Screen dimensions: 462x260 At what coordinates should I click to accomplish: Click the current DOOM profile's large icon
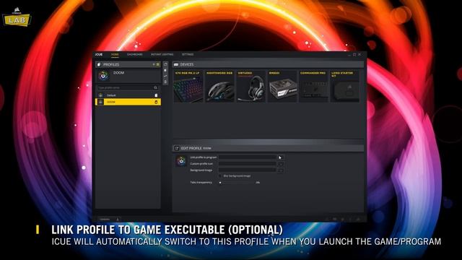coord(103,75)
